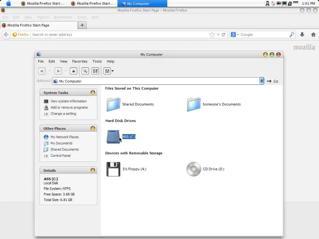Go up one level with the Up arrow button
Viewport: 319px width, 239px height.
(74, 71)
